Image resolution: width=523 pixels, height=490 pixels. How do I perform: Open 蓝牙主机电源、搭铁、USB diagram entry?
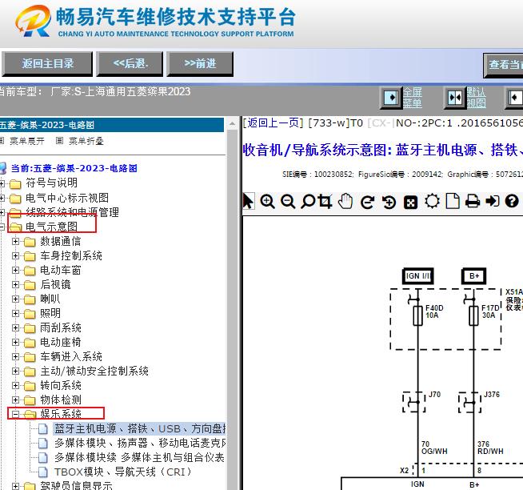[x=140, y=429]
